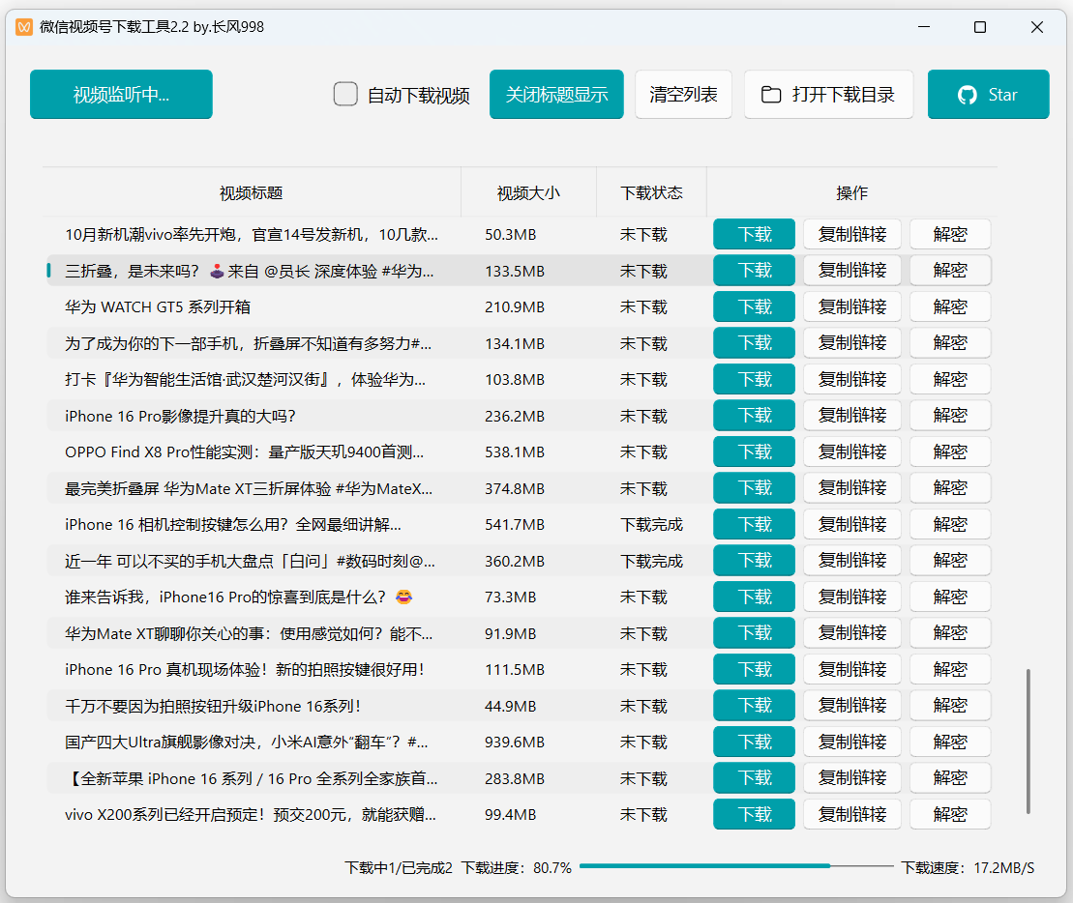Image resolution: width=1073 pixels, height=903 pixels.
Task: Decrypt the OPPO Find X8 Pro video
Action: pos(949,451)
